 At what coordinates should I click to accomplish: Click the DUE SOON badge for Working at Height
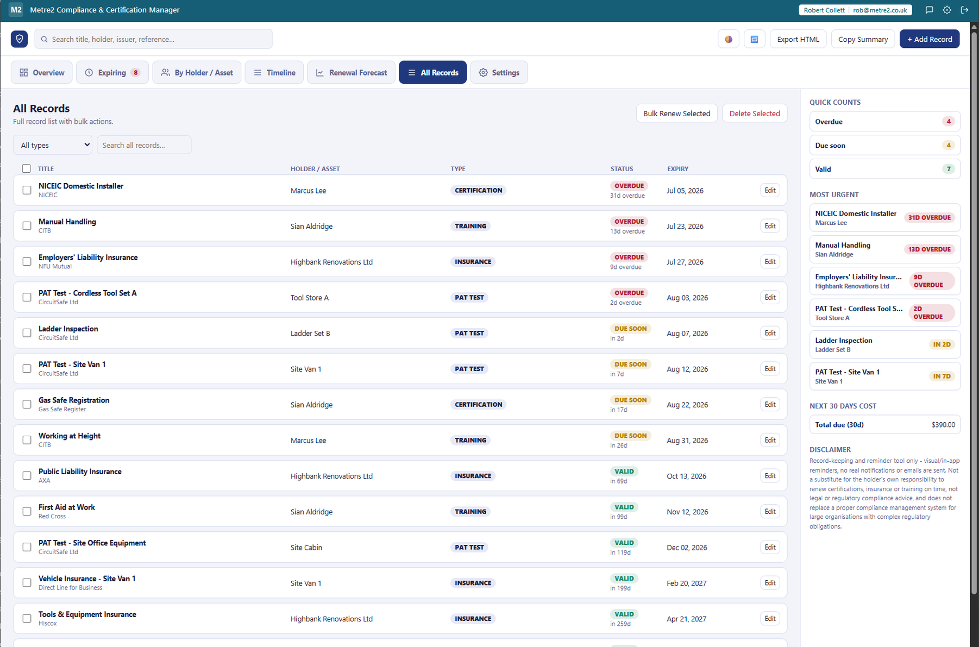pyautogui.click(x=630, y=436)
